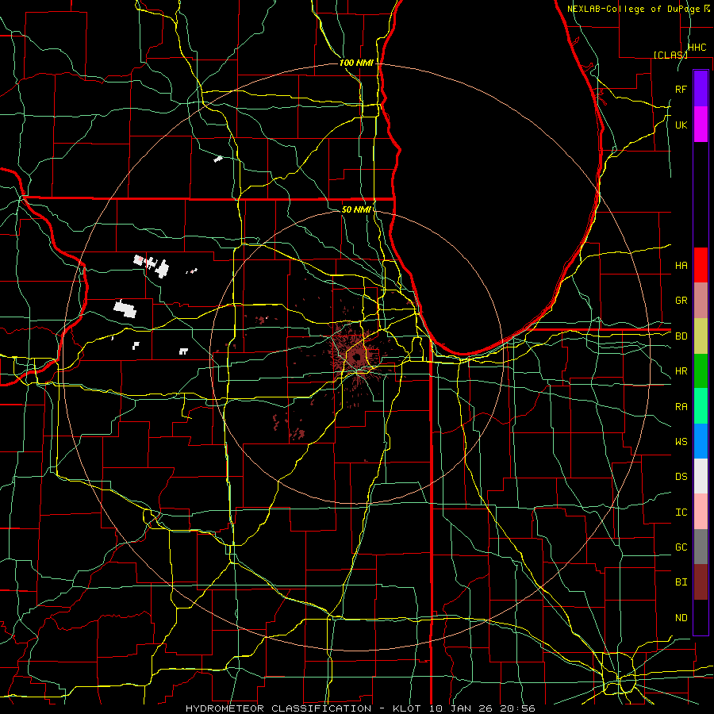Viewport: 714px width, 714px height.
Task: Click the '100 NMI' range ring label
Action: tap(356, 63)
